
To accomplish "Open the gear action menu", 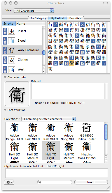I will (x=9, y=182).
